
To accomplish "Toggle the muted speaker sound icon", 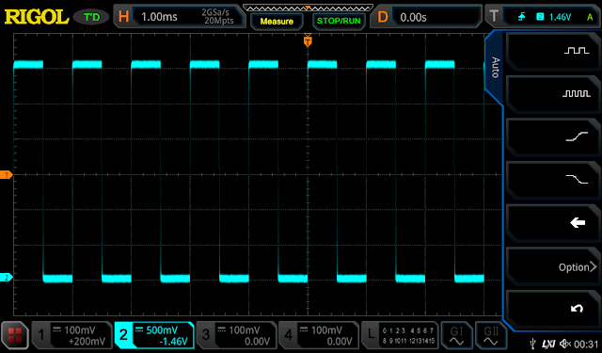I will pos(565,344).
